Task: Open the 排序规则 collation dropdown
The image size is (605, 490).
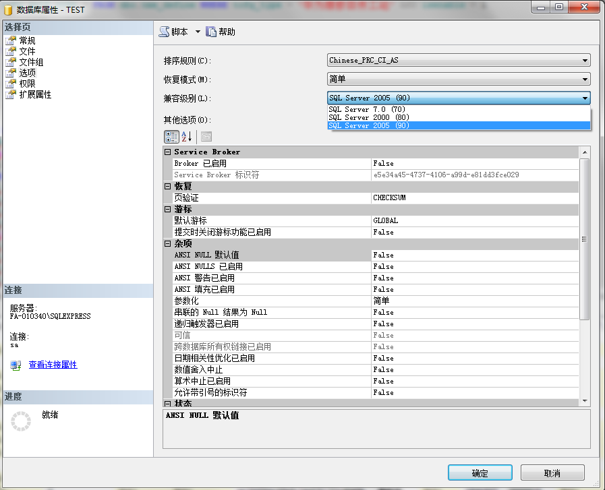Action: (459, 60)
